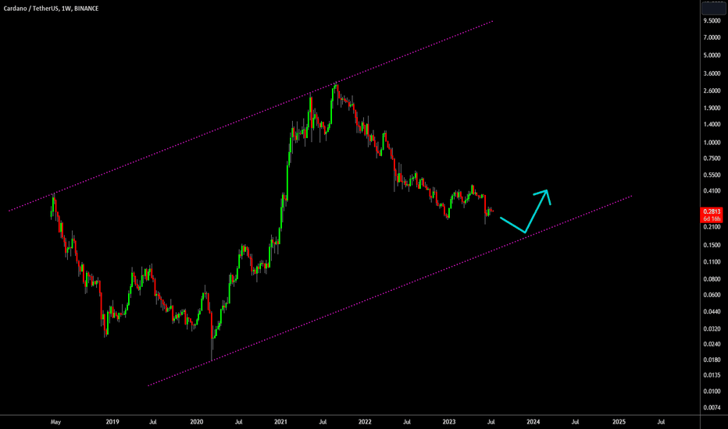
Task: Click the dark rounded box above price scale
Action: (x=713, y=8)
